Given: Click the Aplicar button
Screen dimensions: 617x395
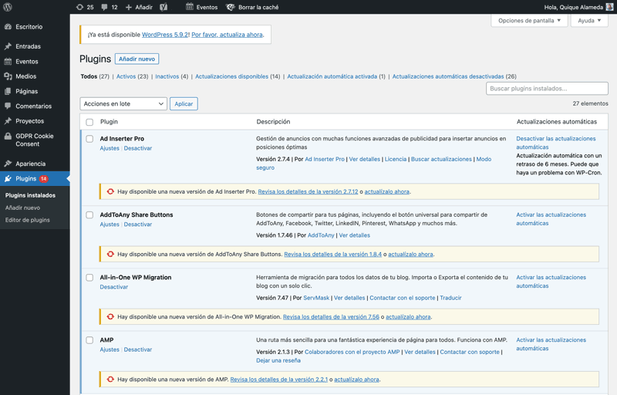Looking at the screenshot, I should coord(184,104).
